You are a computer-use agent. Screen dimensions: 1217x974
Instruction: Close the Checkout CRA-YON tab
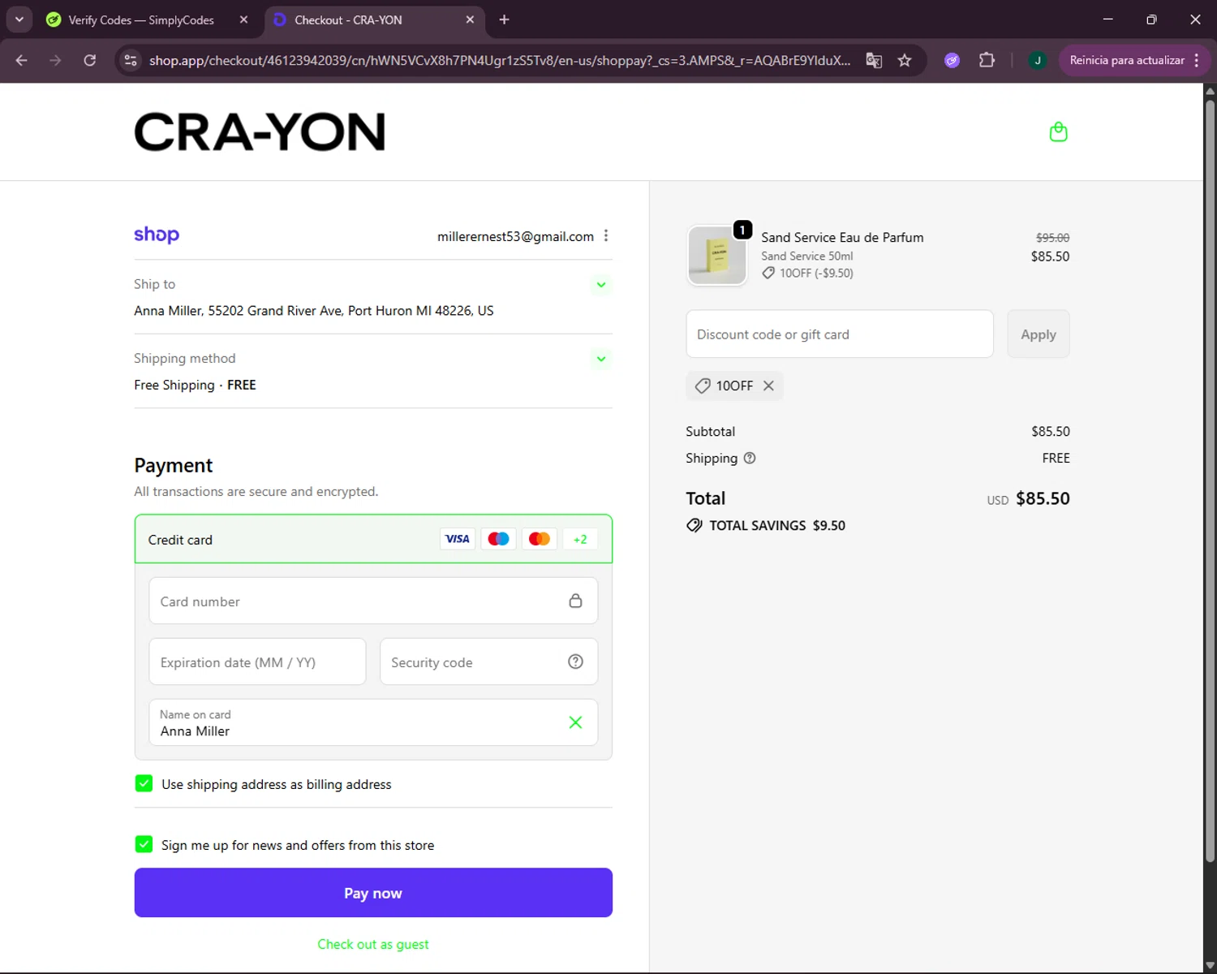click(x=470, y=19)
